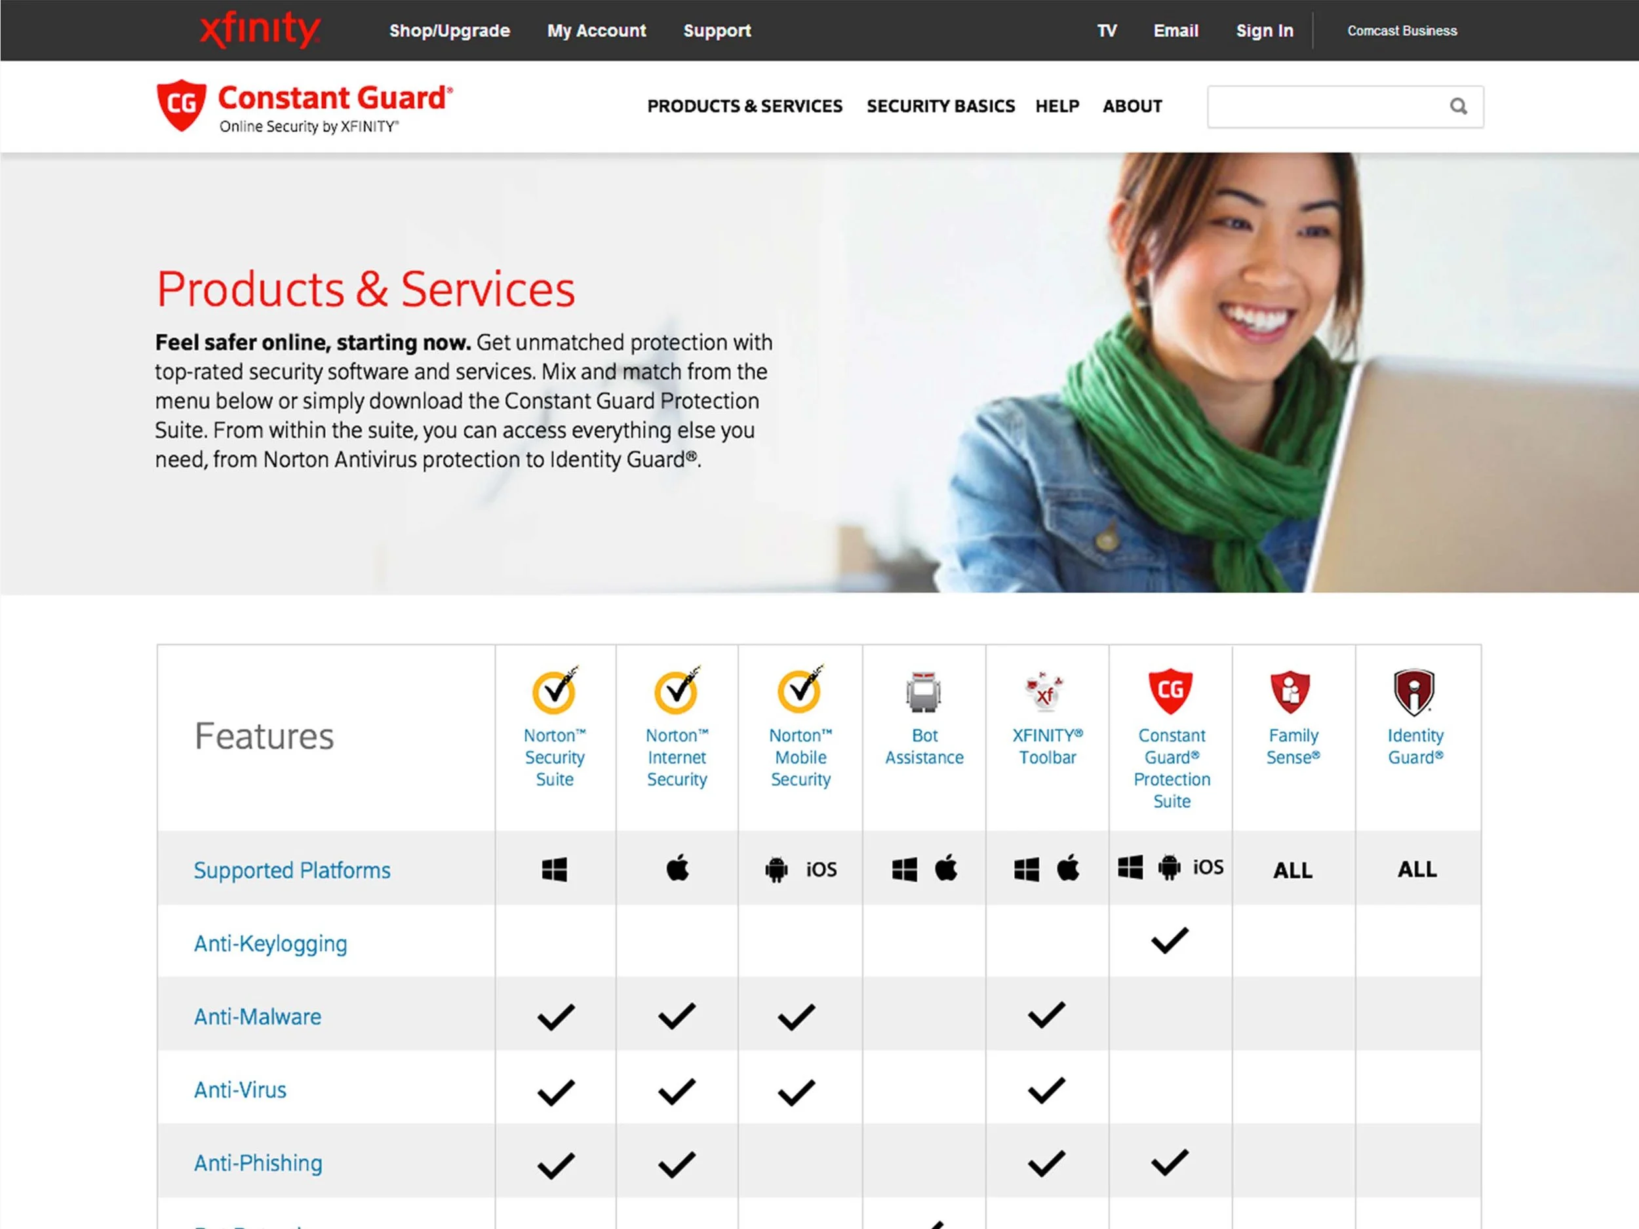Open Shop/Upgrade in top bar
The image size is (1639, 1229).
click(x=450, y=31)
